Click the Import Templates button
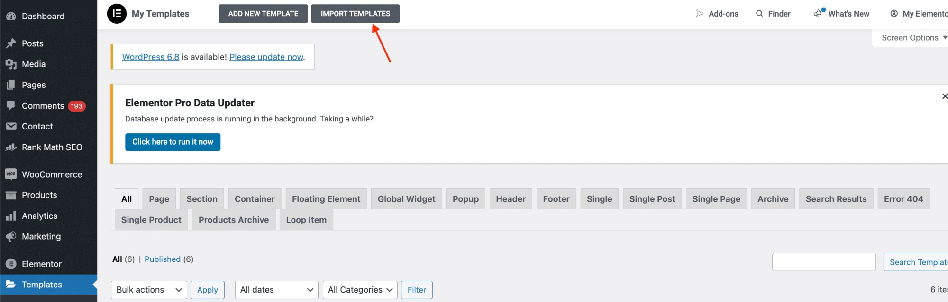Image resolution: width=948 pixels, height=302 pixels. click(355, 14)
